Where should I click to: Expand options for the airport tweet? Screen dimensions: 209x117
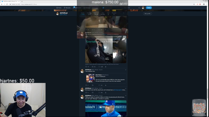[126, 88]
